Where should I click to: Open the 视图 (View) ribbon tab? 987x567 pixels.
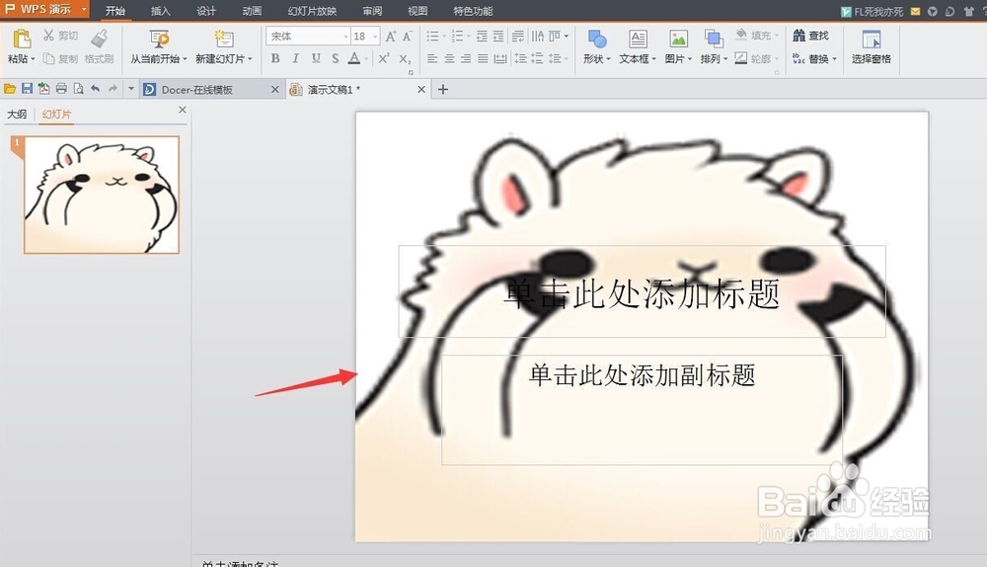418,11
